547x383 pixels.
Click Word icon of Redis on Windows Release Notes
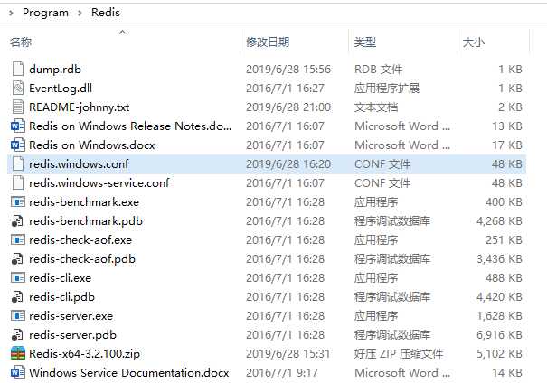(x=18, y=126)
